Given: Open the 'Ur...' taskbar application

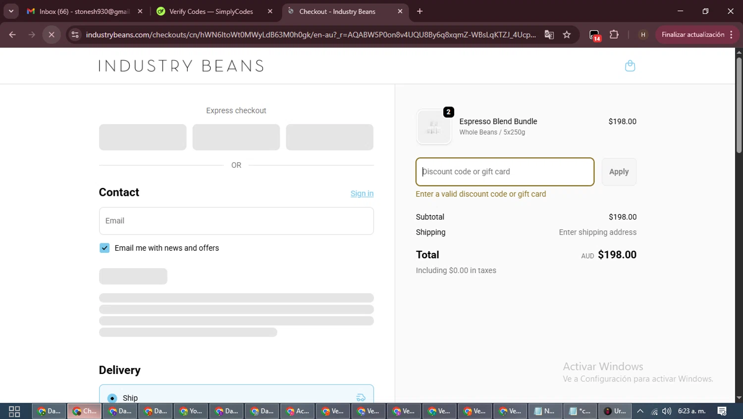Looking at the screenshot, I should pyautogui.click(x=615, y=411).
